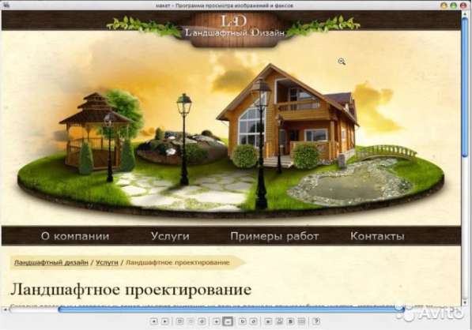Click the 'Ландшафтный Дизайн' logo sign
The width and height of the screenshot is (472, 330).
(234, 29)
